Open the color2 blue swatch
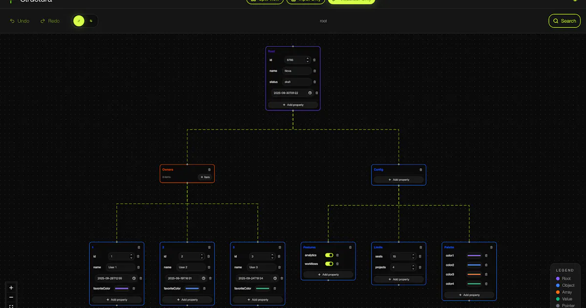Screen dimensions: 586x308 (474, 265)
